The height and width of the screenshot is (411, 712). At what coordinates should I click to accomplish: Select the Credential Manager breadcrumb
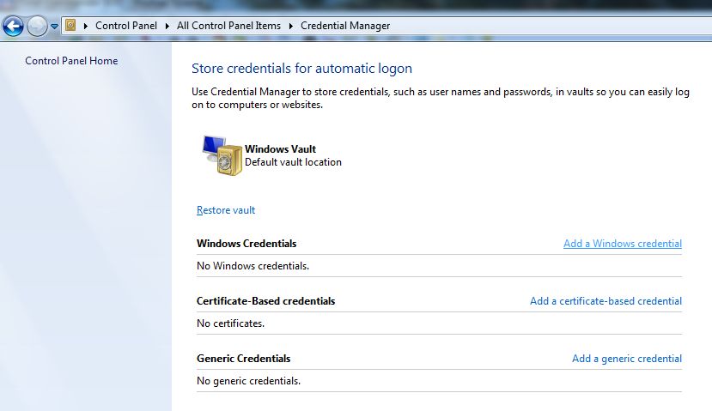(x=345, y=26)
